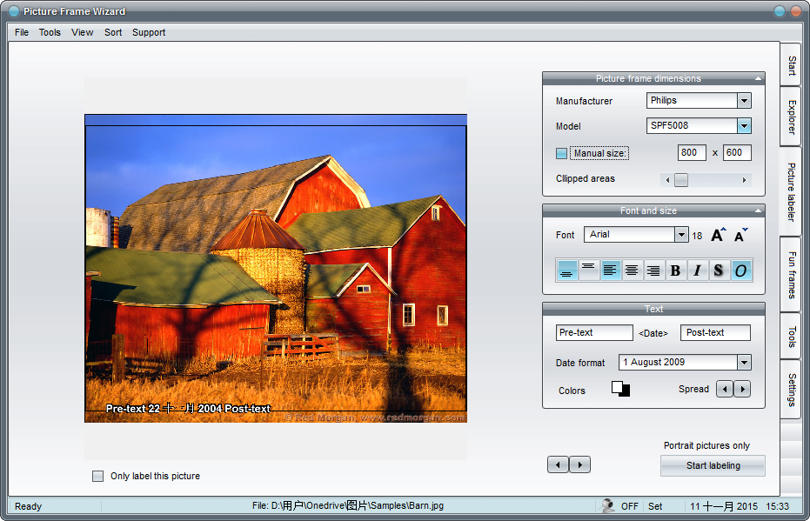The width and height of the screenshot is (810, 521).
Task: Expand the Model dropdown list
Action: click(744, 126)
